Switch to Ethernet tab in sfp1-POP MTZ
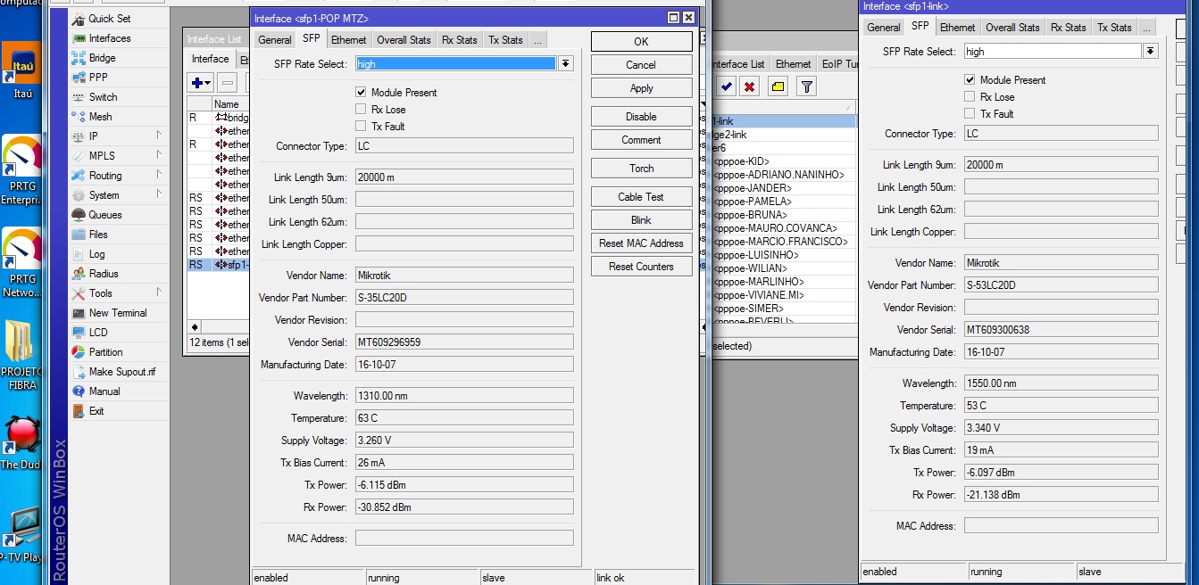Screen dimensions: 1199x585 click(349, 40)
